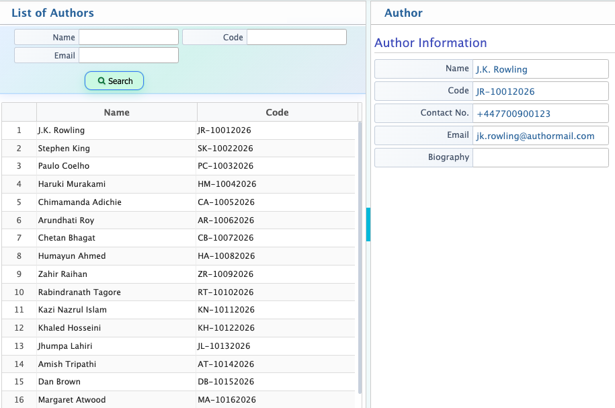Click the Name search input field

[128, 37]
